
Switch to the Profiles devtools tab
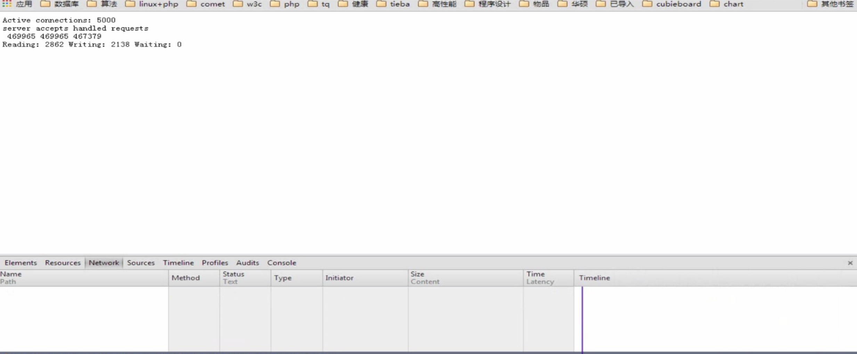pyautogui.click(x=215, y=263)
